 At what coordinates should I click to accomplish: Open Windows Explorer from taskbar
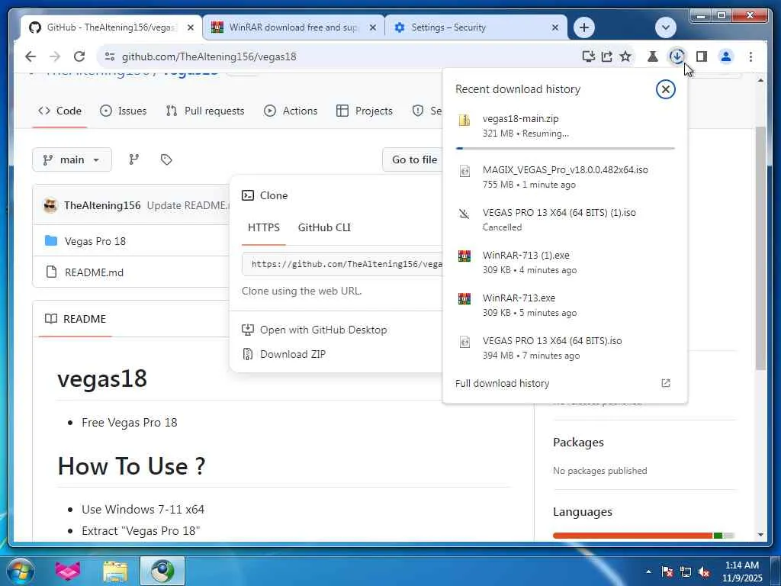click(x=115, y=571)
